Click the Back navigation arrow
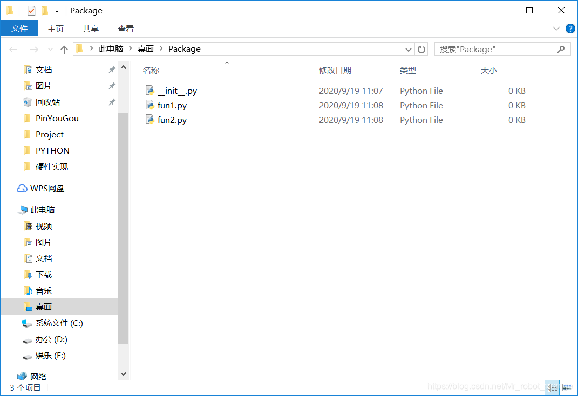This screenshot has height=396, width=578. click(x=13, y=50)
